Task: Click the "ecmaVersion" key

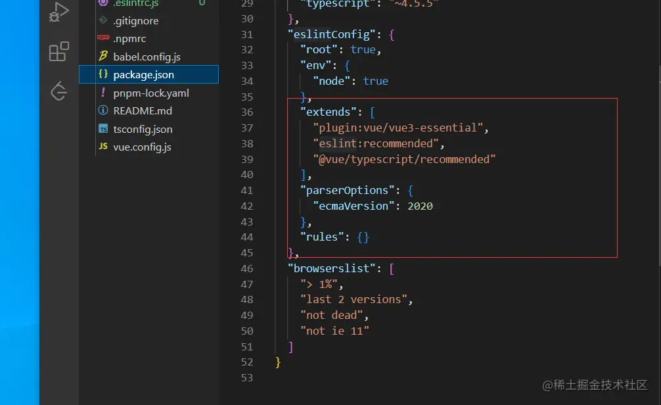Action: coord(353,206)
